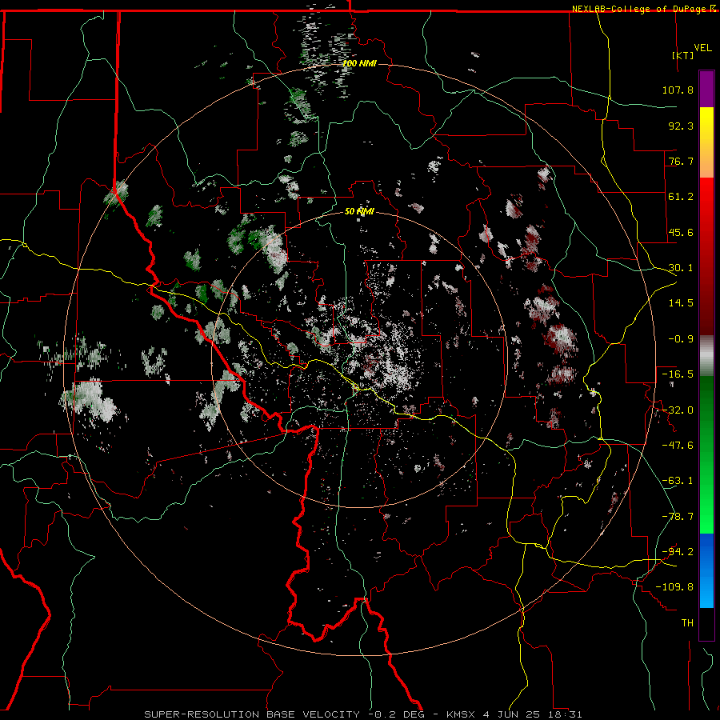Pick the yellow-to-orange color bar segment
Viewport: 720px width, 720px height.
706,142
